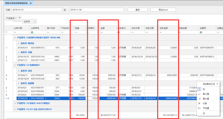Choose 无 in the summary menu
The image size is (223, 119).
tap(208, 113)
